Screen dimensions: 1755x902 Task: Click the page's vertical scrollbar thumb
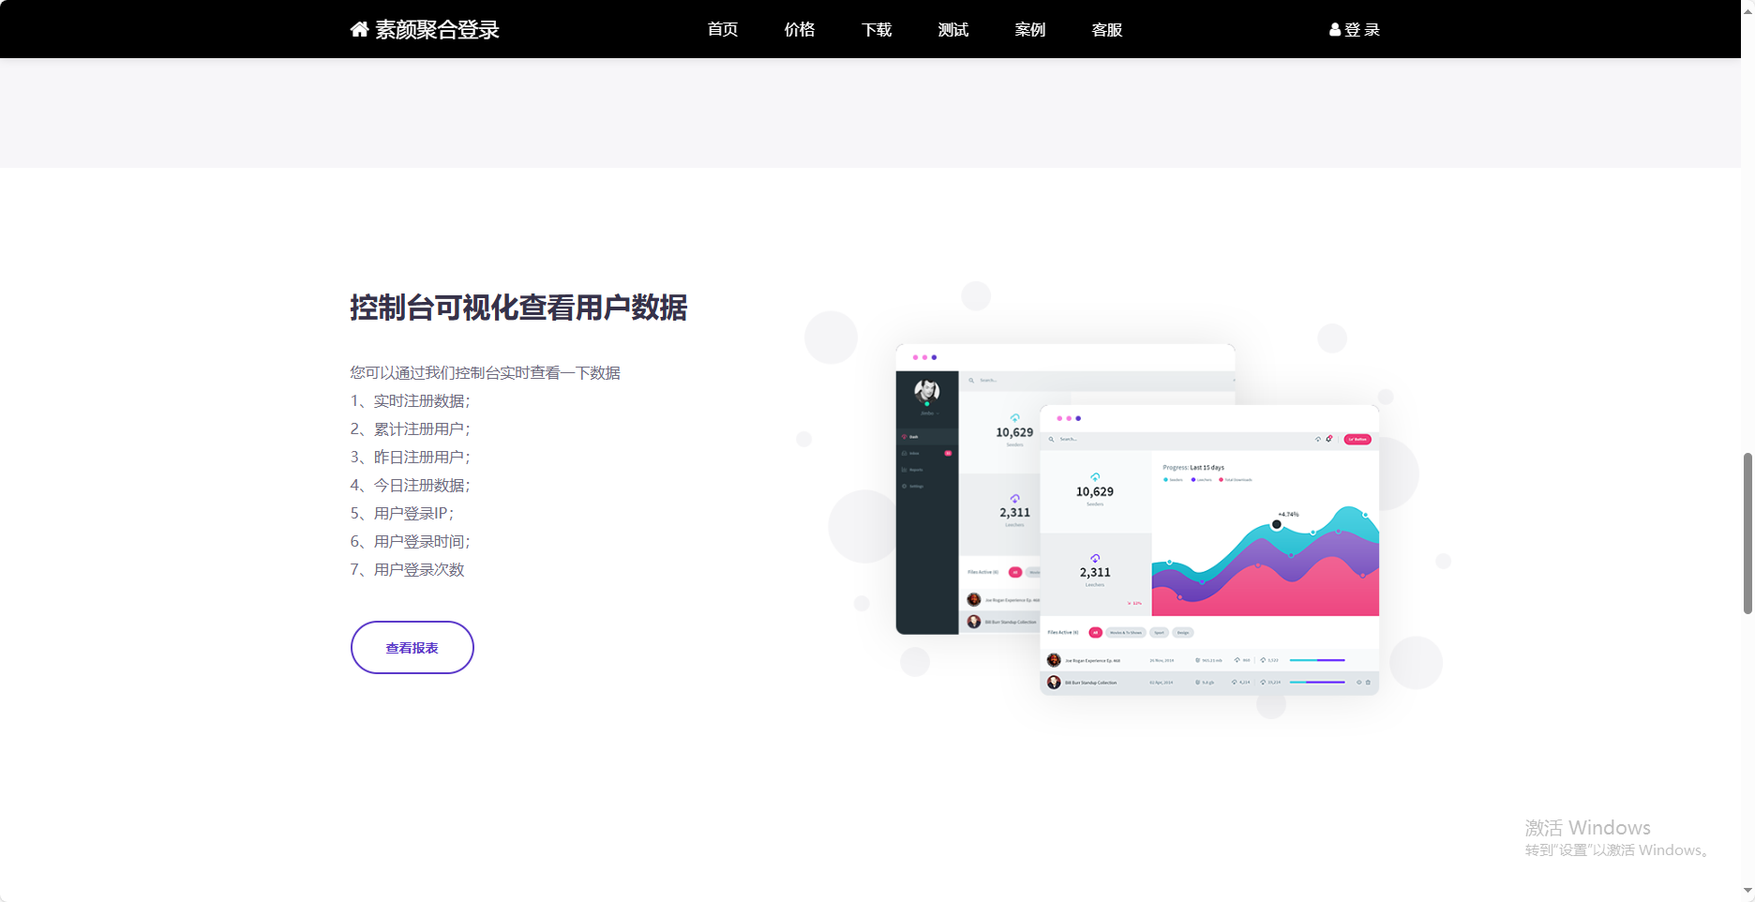point(1747,533)
